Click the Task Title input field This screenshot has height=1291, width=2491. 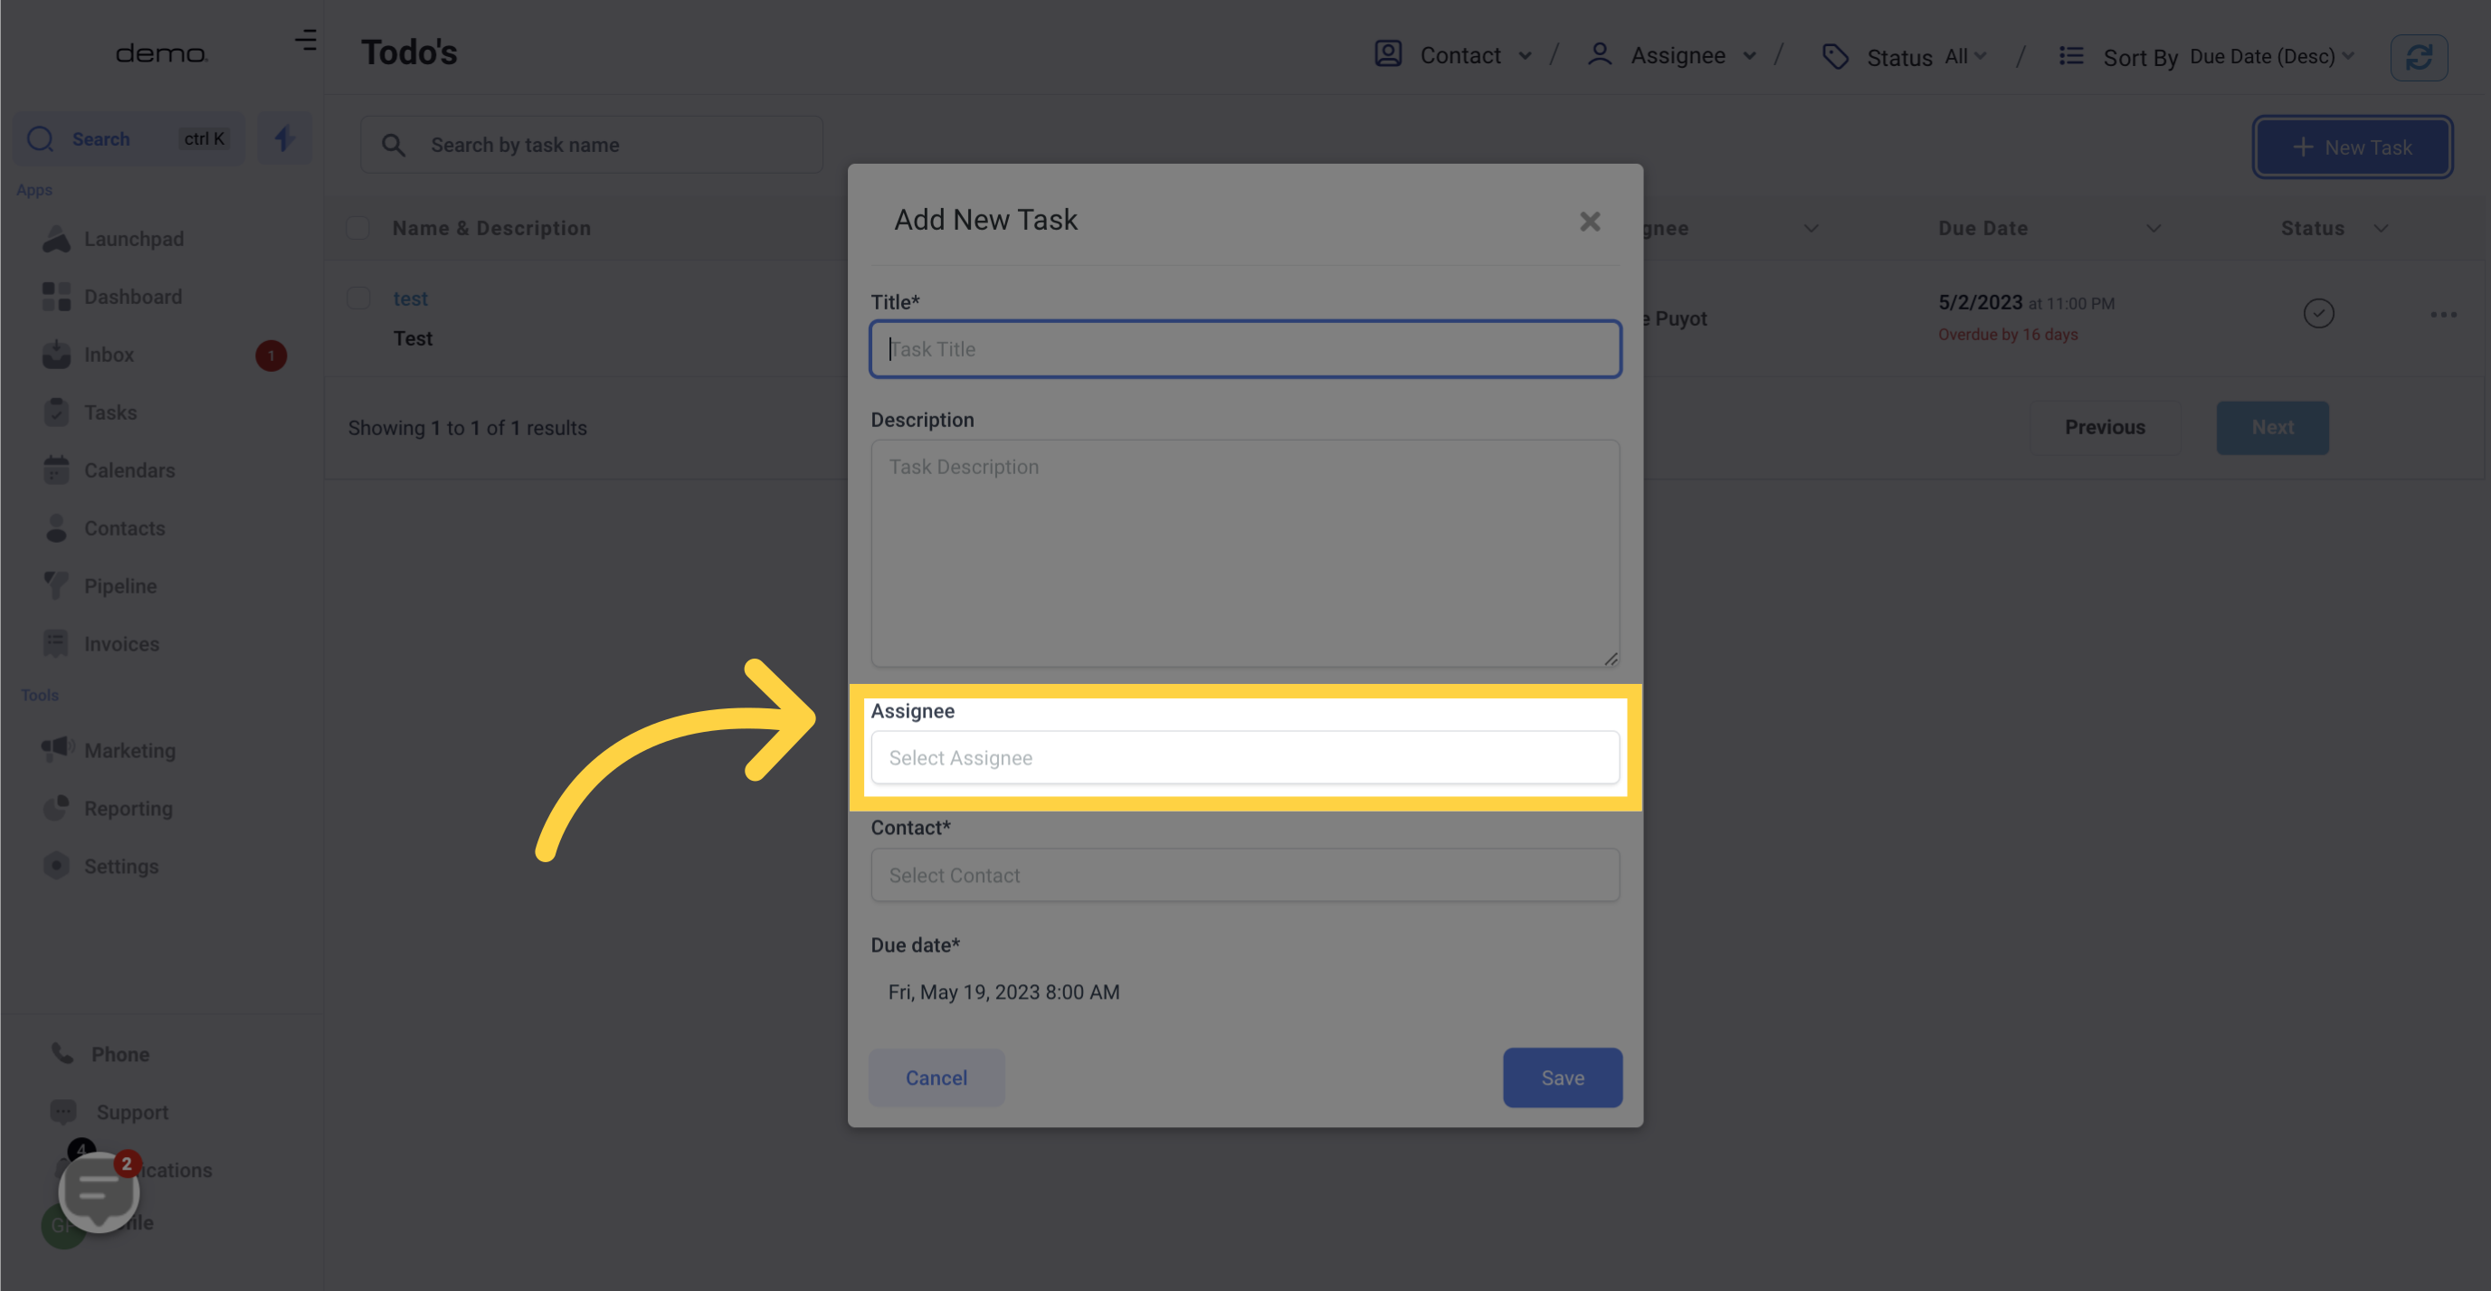pyautogui.click(x=1245, y=347)
